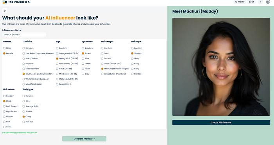This screenshot has height=145, width=274.
Task: Select Female gender option
Action: [x=8, y=53]
